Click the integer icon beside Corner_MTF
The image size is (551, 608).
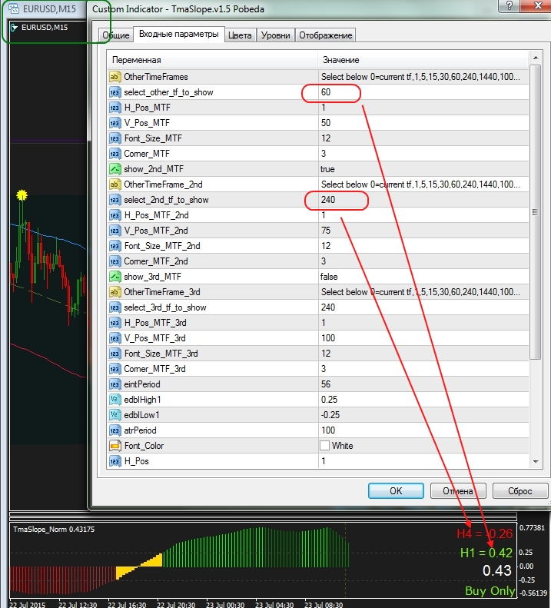pos(115,154)
